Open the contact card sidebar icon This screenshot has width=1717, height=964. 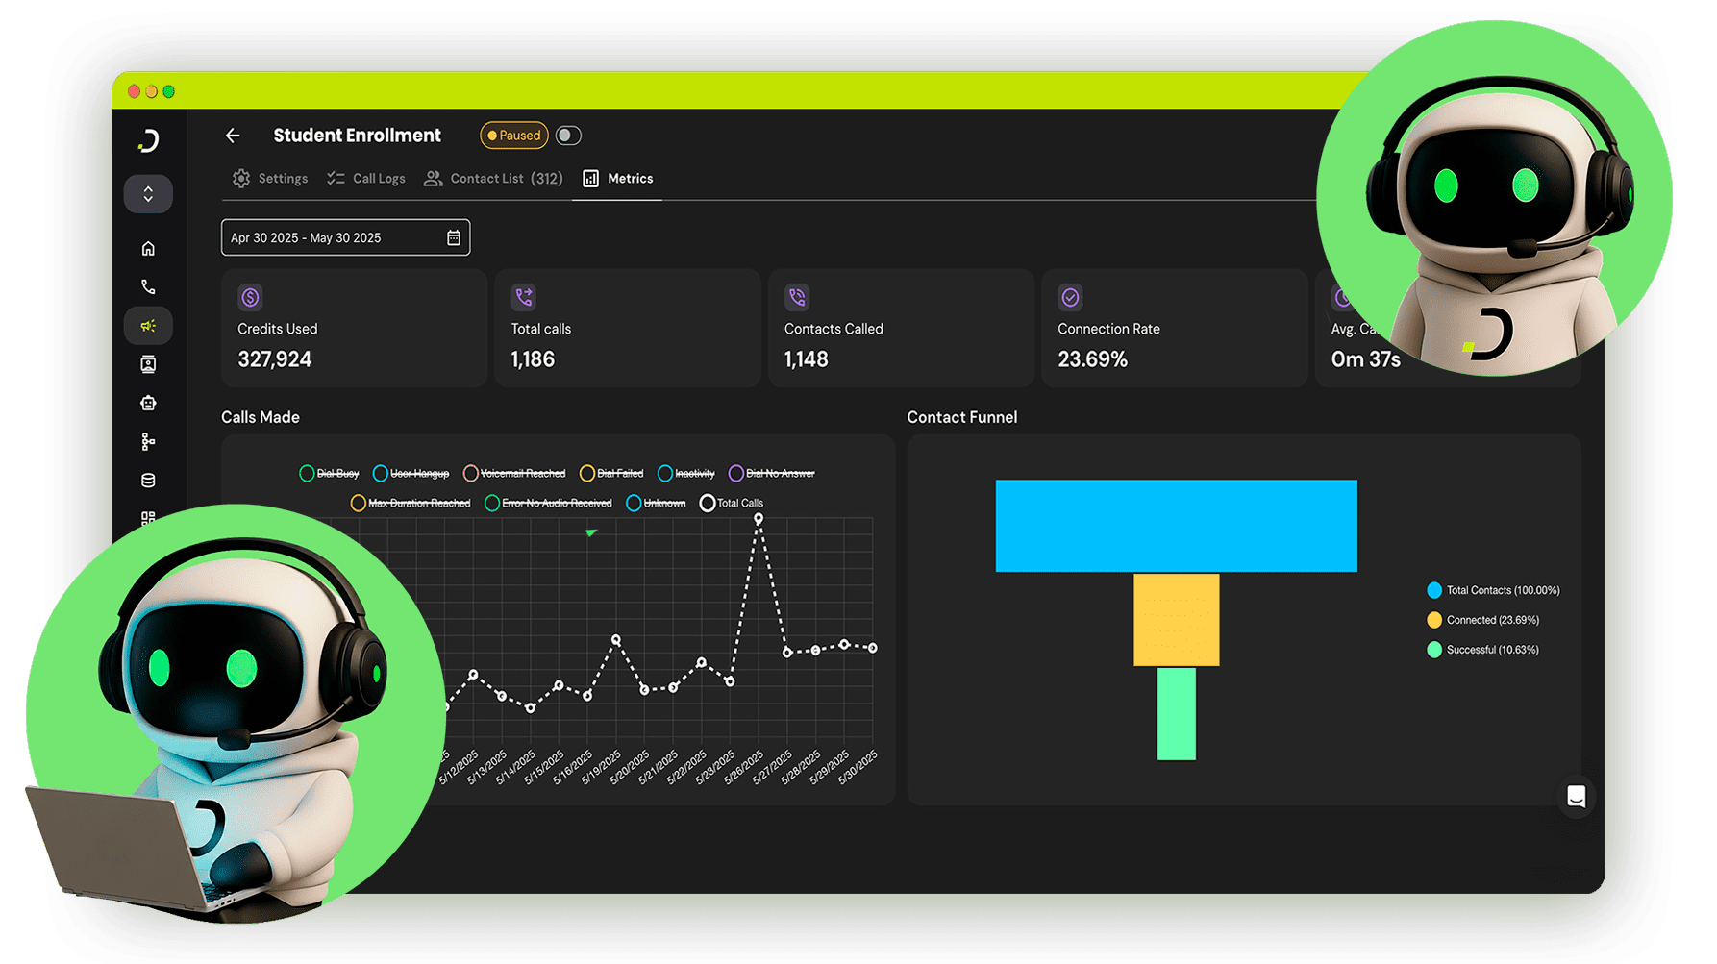148,364
